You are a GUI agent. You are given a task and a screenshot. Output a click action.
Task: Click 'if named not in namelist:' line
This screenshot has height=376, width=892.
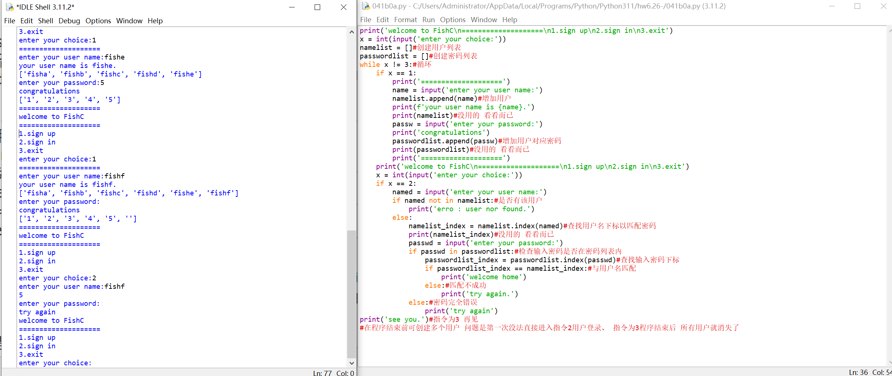[467, 201]
